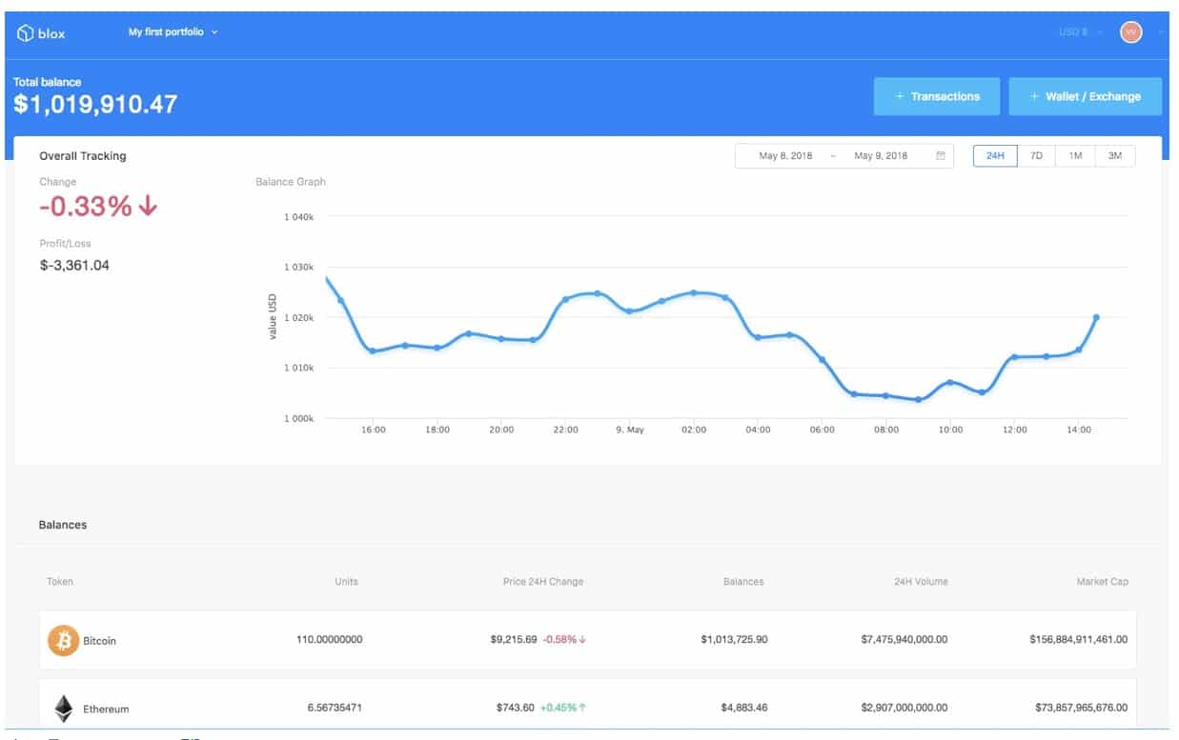This screenshot has width=1179, height=740.
Task: Click the last data point on balance graph
Action: pyautogui.click(x=1096, y=317)
